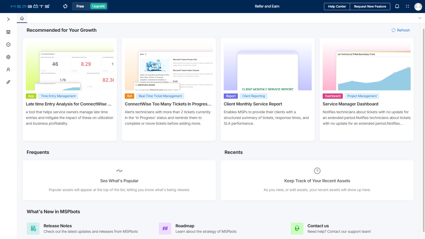Viewport: 425px width, 239px height.
Task: Open the Service Manager Dashboard thumbnail
Action: click(367, 66)
